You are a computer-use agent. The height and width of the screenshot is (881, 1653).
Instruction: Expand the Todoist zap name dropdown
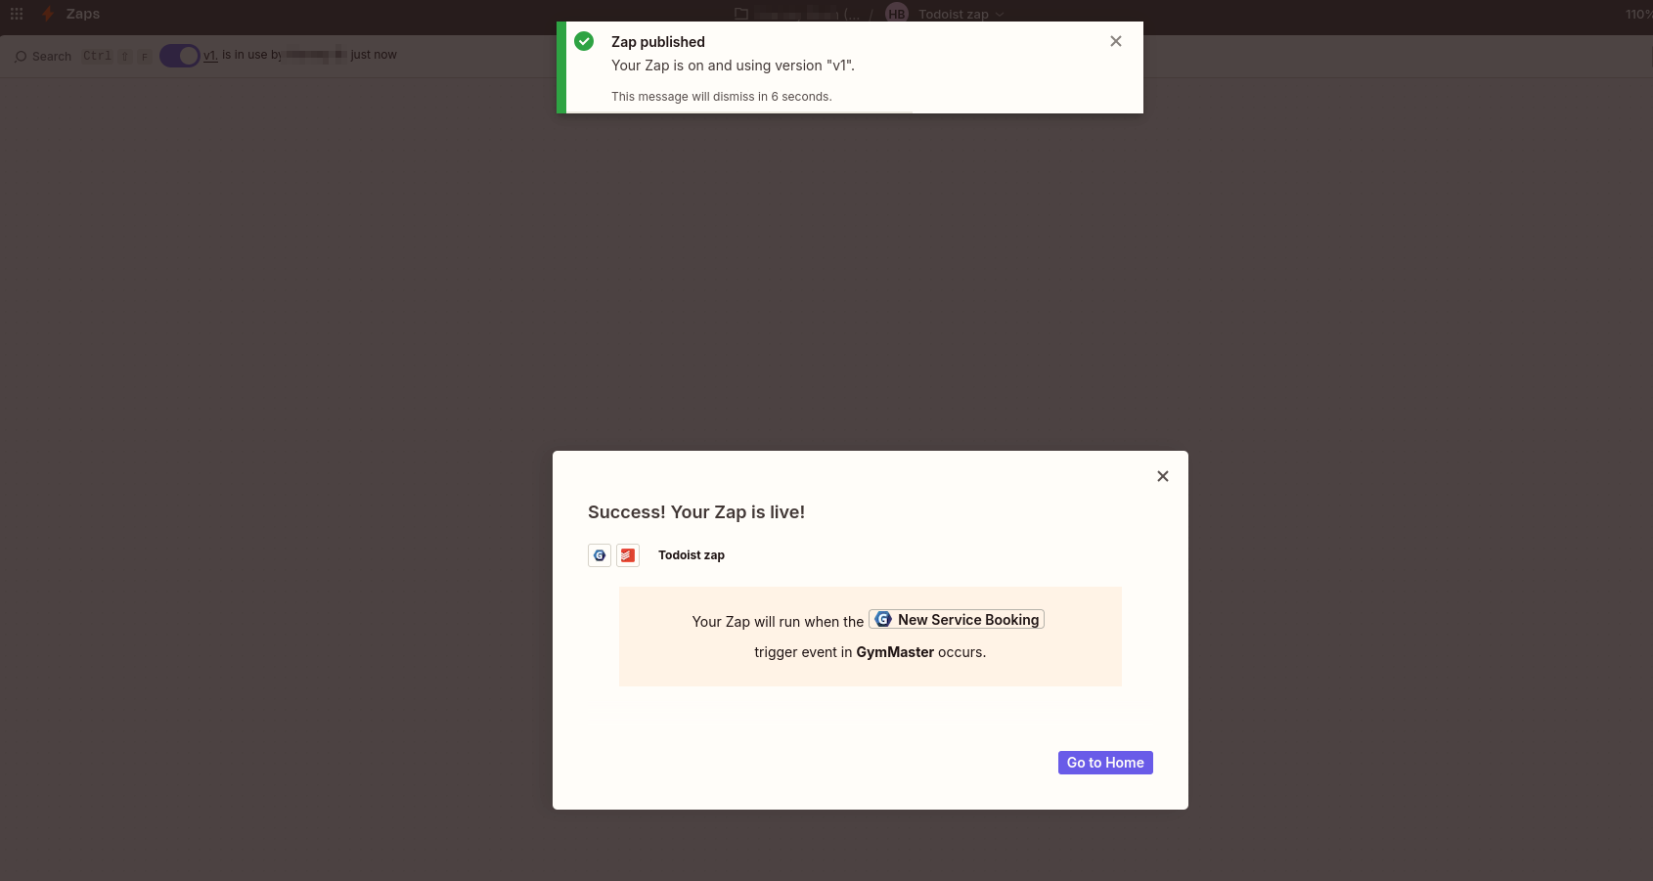tap(1000, 15)
